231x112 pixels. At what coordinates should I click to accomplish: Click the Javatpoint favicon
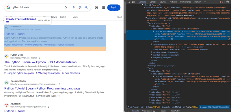[6, 105]
